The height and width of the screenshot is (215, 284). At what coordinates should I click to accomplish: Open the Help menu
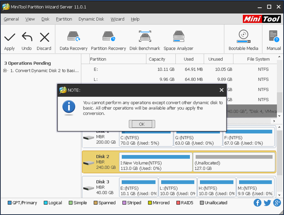[x=135, y=19]
